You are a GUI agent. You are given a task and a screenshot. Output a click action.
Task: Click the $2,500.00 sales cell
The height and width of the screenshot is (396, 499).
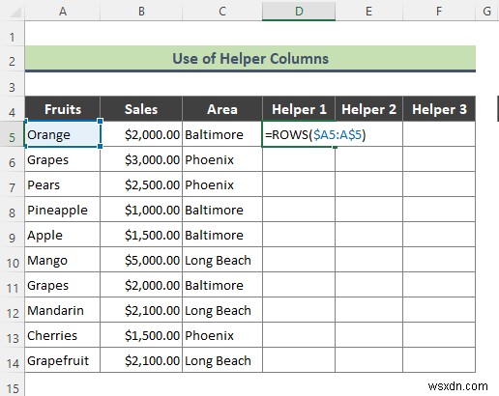click(x=141, y=184)
